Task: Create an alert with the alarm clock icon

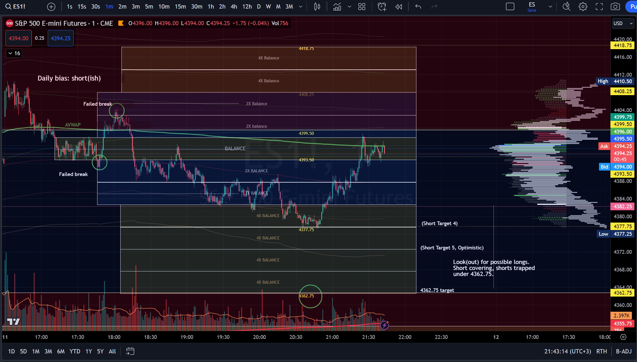Action: click(x=382, y=7)
